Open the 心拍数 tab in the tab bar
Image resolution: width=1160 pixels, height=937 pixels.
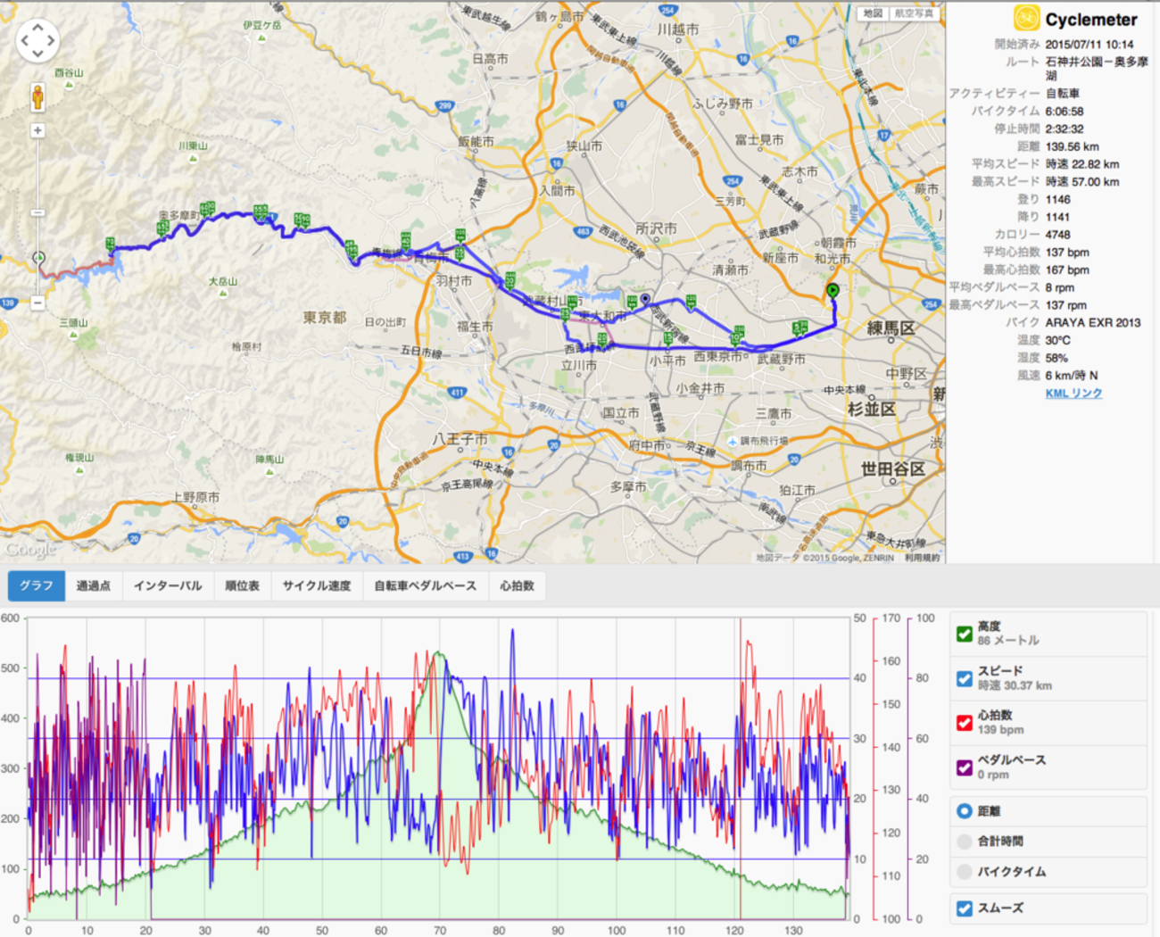pyautogui.click(x=517, y=586)
